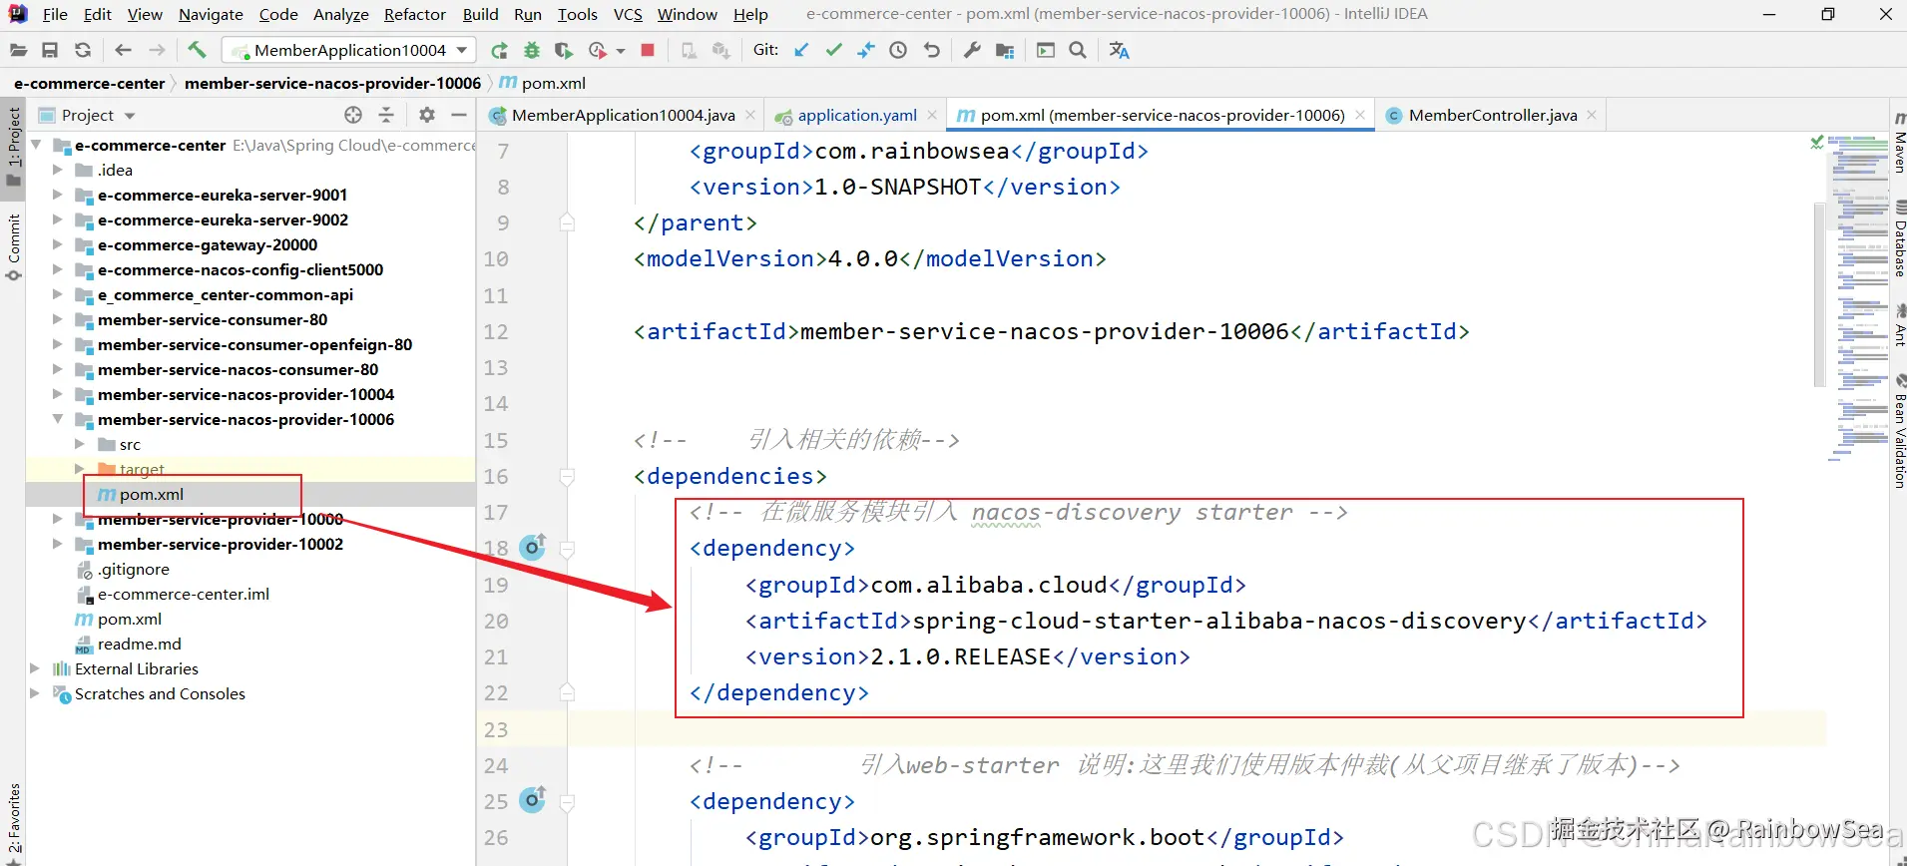Close the application.yaml tab
Viewport: 1907px width, 866px height.
pos(932,115)
